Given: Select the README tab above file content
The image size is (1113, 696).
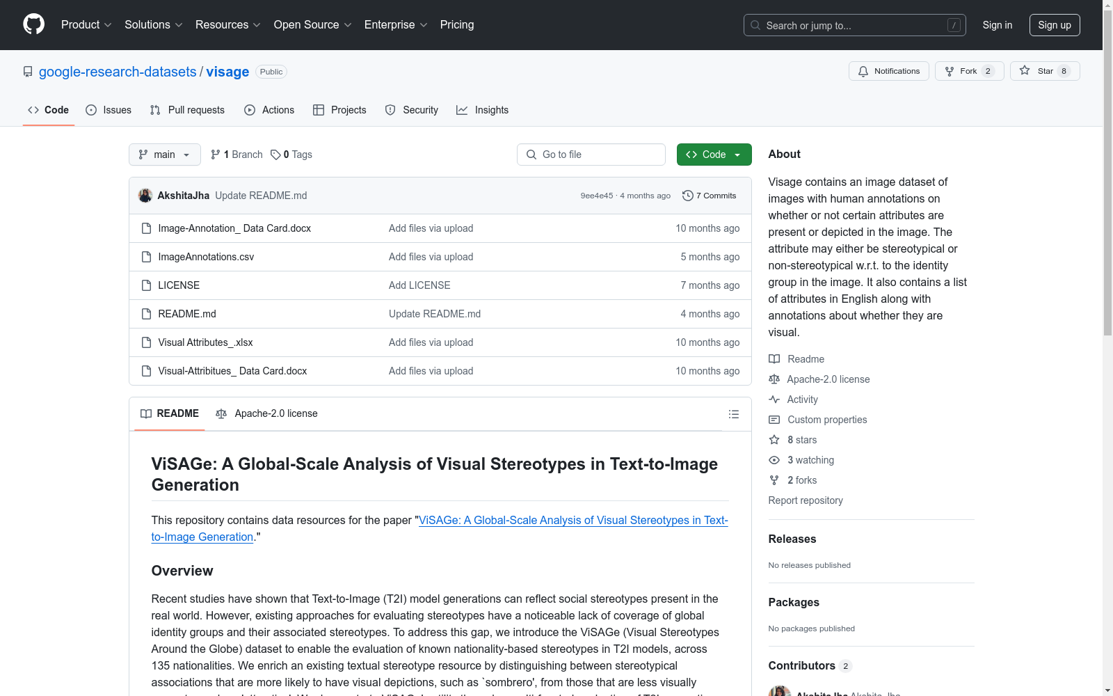Looking at the screenshot, I should pyautogui.click(x=170, y=413).
